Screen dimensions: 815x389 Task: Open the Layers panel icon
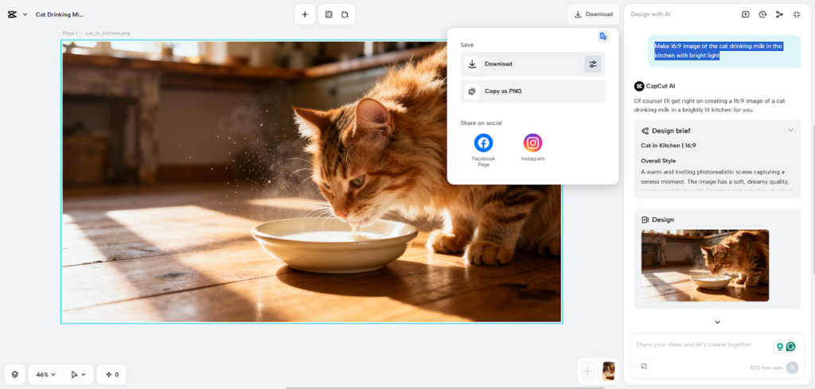15,375
